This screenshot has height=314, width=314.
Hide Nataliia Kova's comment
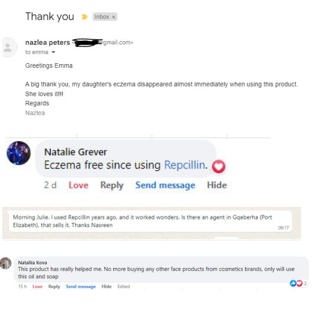[106, 286]
